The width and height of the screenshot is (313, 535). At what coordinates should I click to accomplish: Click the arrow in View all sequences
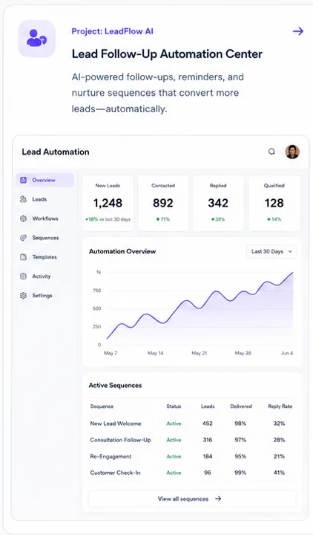pyautogui.click(x=218, y=499)
